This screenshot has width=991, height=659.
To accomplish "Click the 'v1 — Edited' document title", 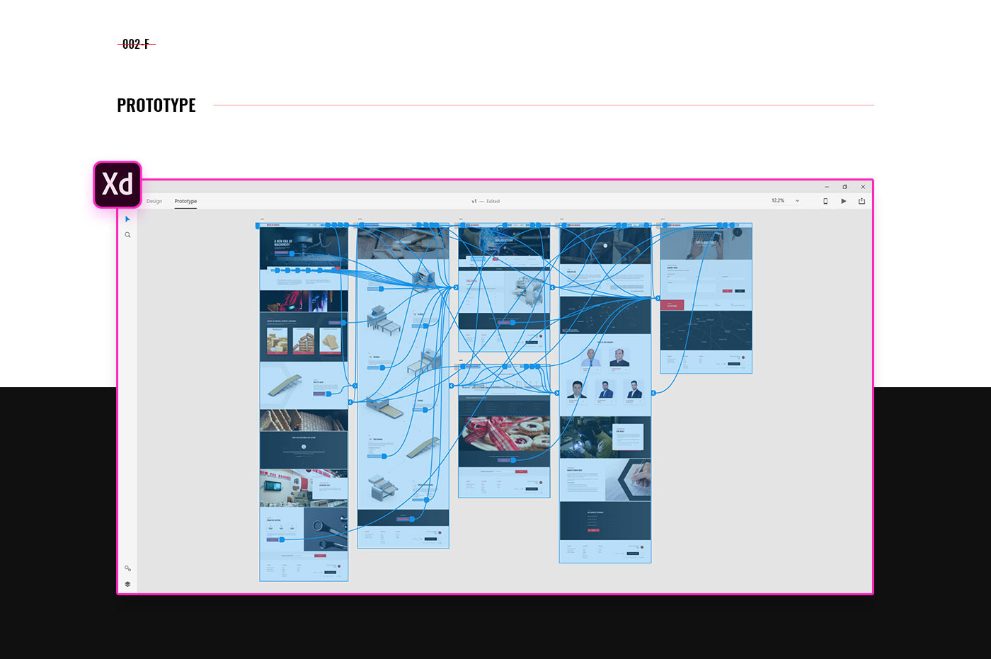I will [486, 201].
